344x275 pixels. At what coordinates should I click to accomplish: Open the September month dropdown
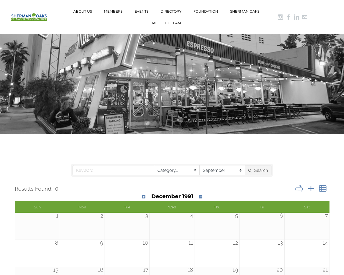[x=222, y=170]
